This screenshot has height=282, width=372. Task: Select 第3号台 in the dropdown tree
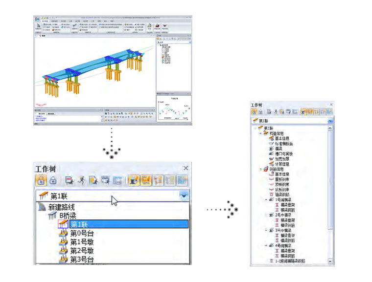click(82, 260)
